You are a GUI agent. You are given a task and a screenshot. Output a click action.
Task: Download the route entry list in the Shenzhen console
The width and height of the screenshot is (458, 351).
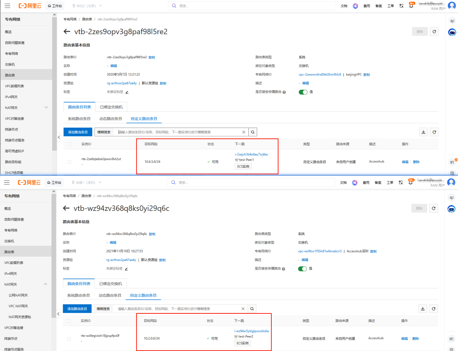[423, 309]
